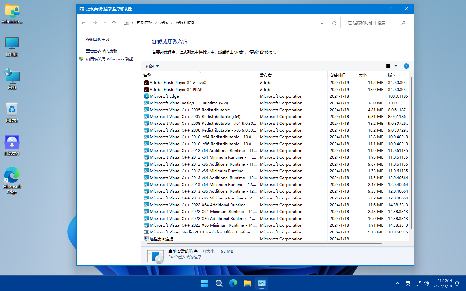Click the 34.0.0.305 version of Flash ActiveX
The image size is (466, 291).
(x=397, y=83)
